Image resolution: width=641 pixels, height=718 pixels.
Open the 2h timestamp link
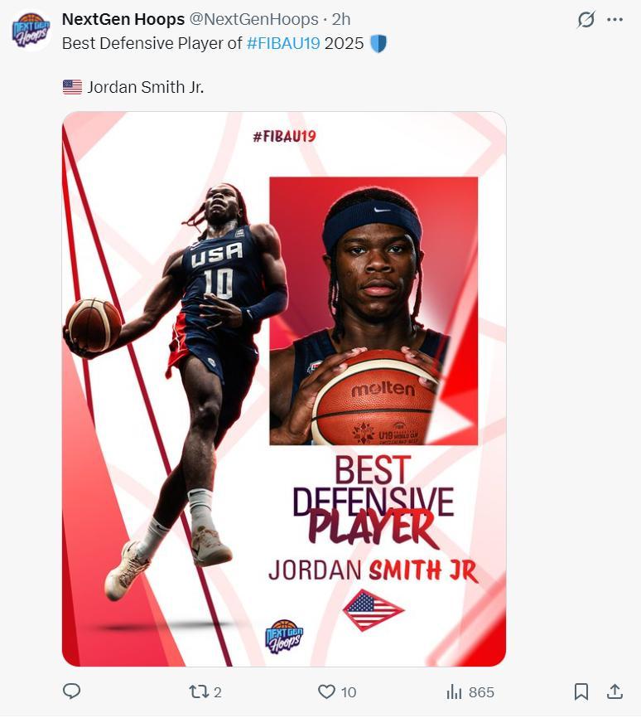pyautogui.click(x=341, y=19)
